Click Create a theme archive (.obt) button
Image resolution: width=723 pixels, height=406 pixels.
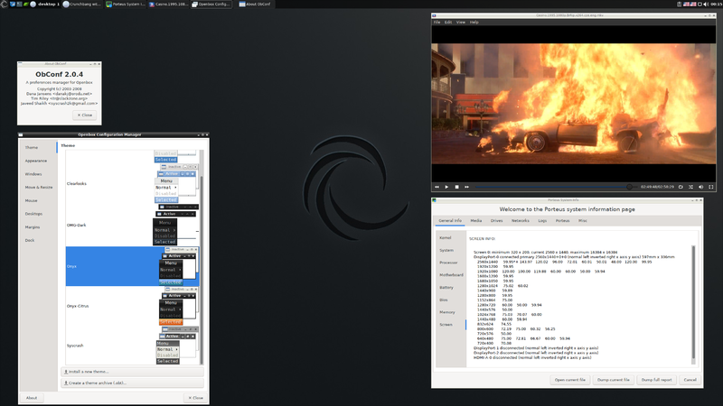pyautogui.click(x=132, y=383)
